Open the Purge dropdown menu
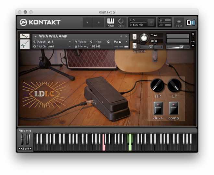 [121, 42]
